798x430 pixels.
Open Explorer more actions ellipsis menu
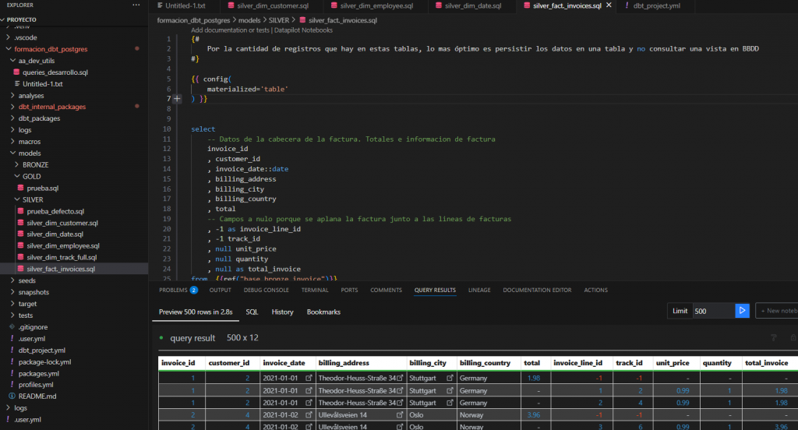click(x=137, y=5)
